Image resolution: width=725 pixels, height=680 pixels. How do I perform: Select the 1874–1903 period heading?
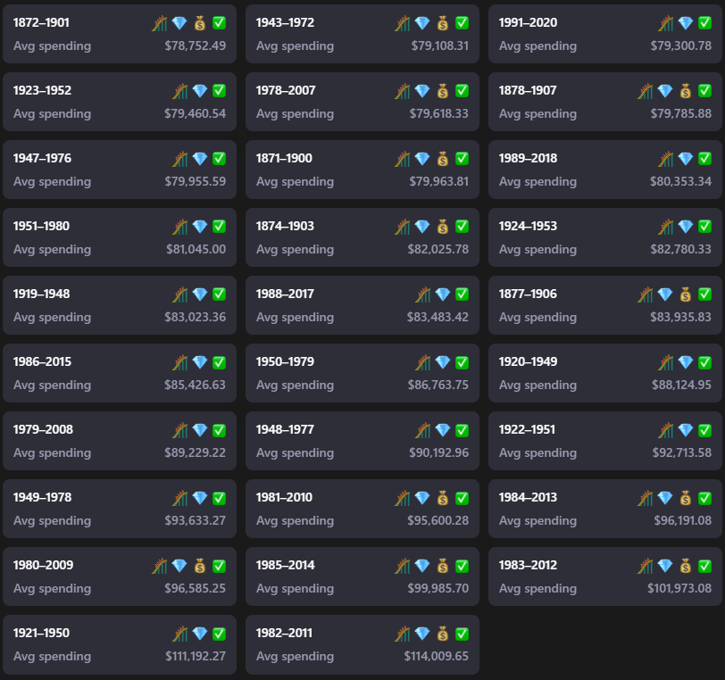285,227
